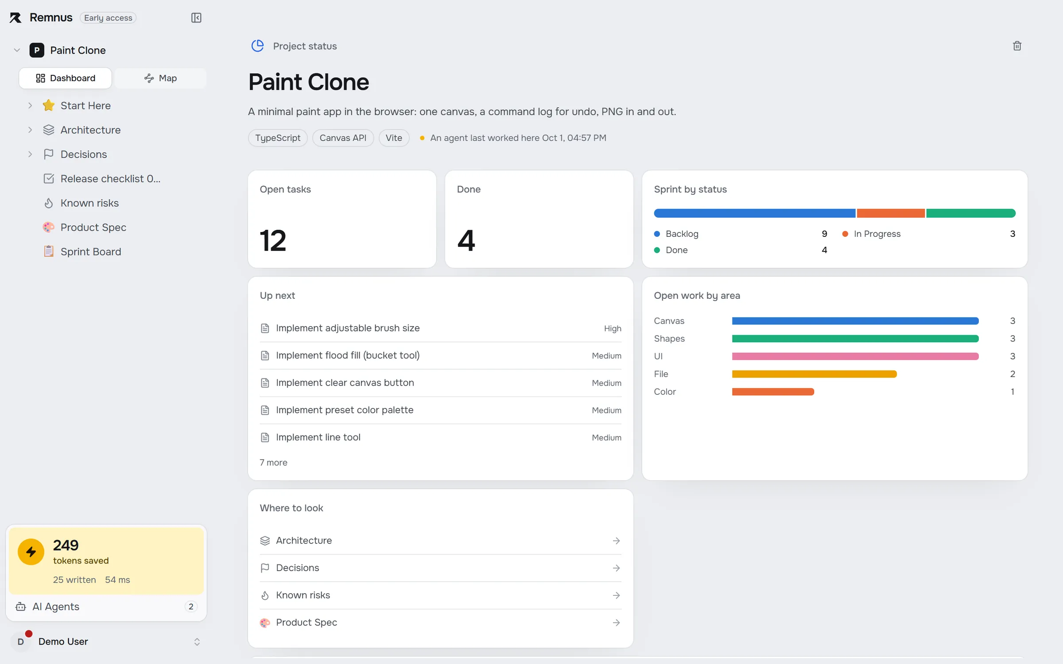Click the Shapes area green bar

(855, 339)
